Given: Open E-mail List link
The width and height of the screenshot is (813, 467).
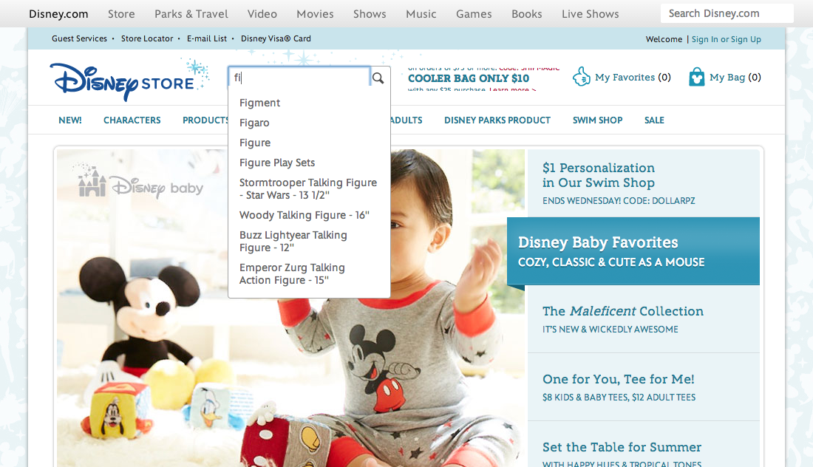Looking at the screenshot, I should (x=207, y=38).
